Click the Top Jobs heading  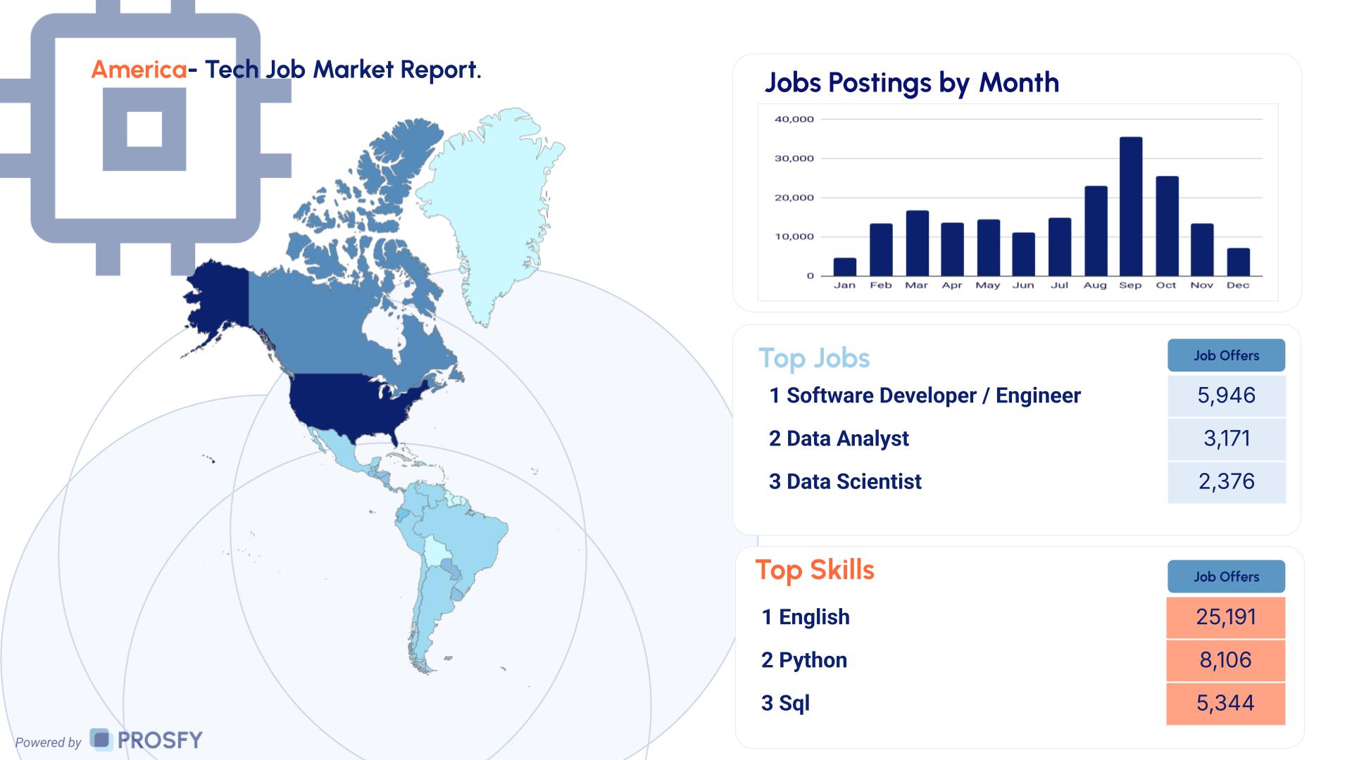point(814,358)
